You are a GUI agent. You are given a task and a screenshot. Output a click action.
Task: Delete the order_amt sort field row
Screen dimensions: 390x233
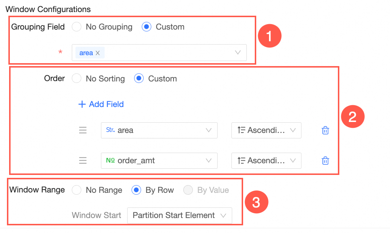pyautogui.click(x=325, y=161)
